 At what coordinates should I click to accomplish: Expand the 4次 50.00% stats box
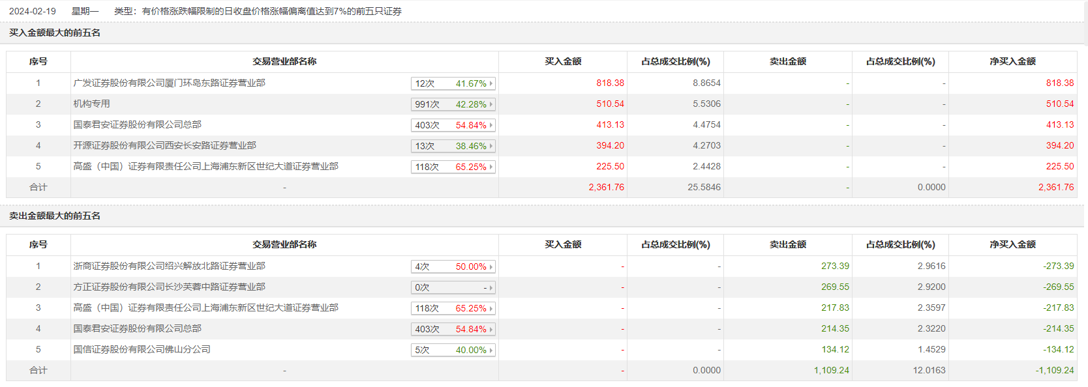click(453, 266)
